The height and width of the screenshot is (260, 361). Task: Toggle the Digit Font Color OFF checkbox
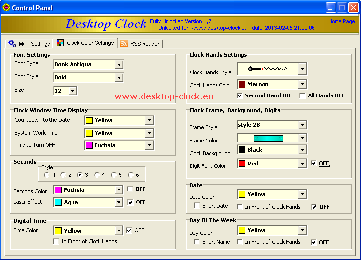[313, 164]
